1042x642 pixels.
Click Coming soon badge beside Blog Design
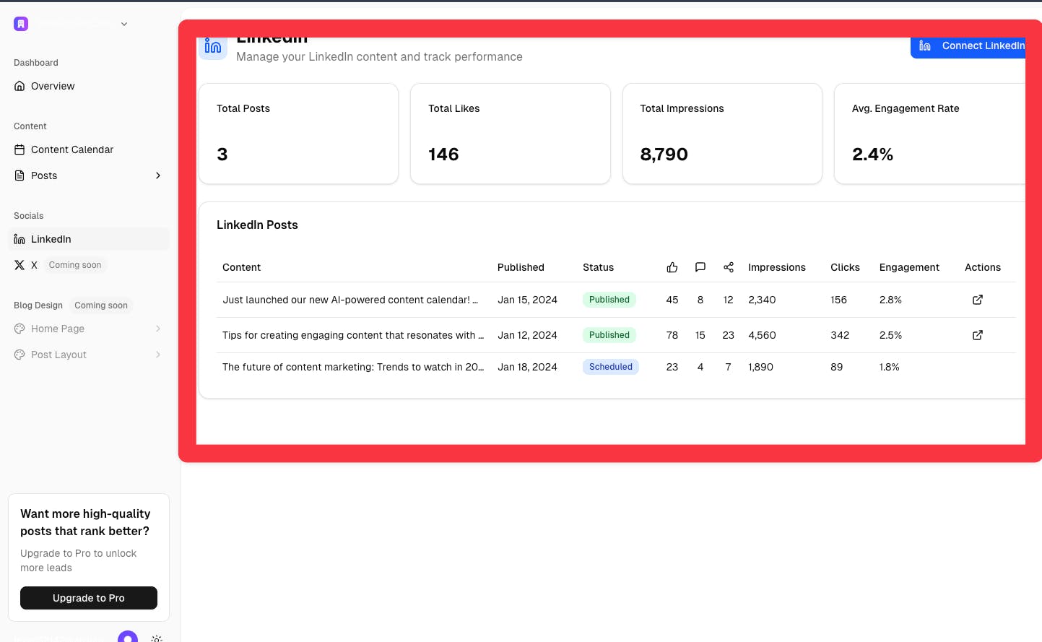tap(101, 305)
